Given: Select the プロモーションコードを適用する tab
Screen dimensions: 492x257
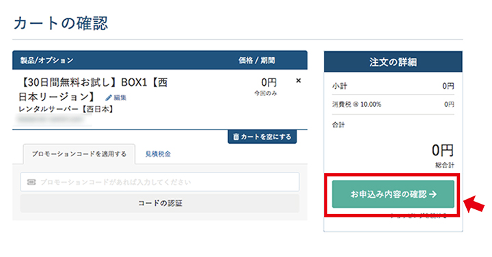Looking at the screenshot, I should coord(79,154).
